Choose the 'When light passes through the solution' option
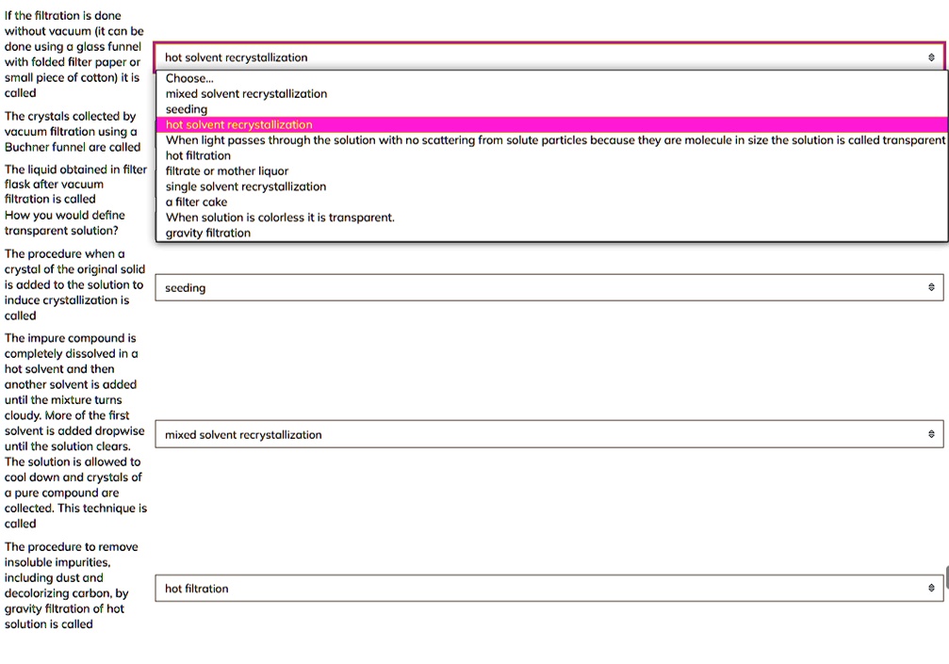949x664 pixels. (x=552, y=140)
